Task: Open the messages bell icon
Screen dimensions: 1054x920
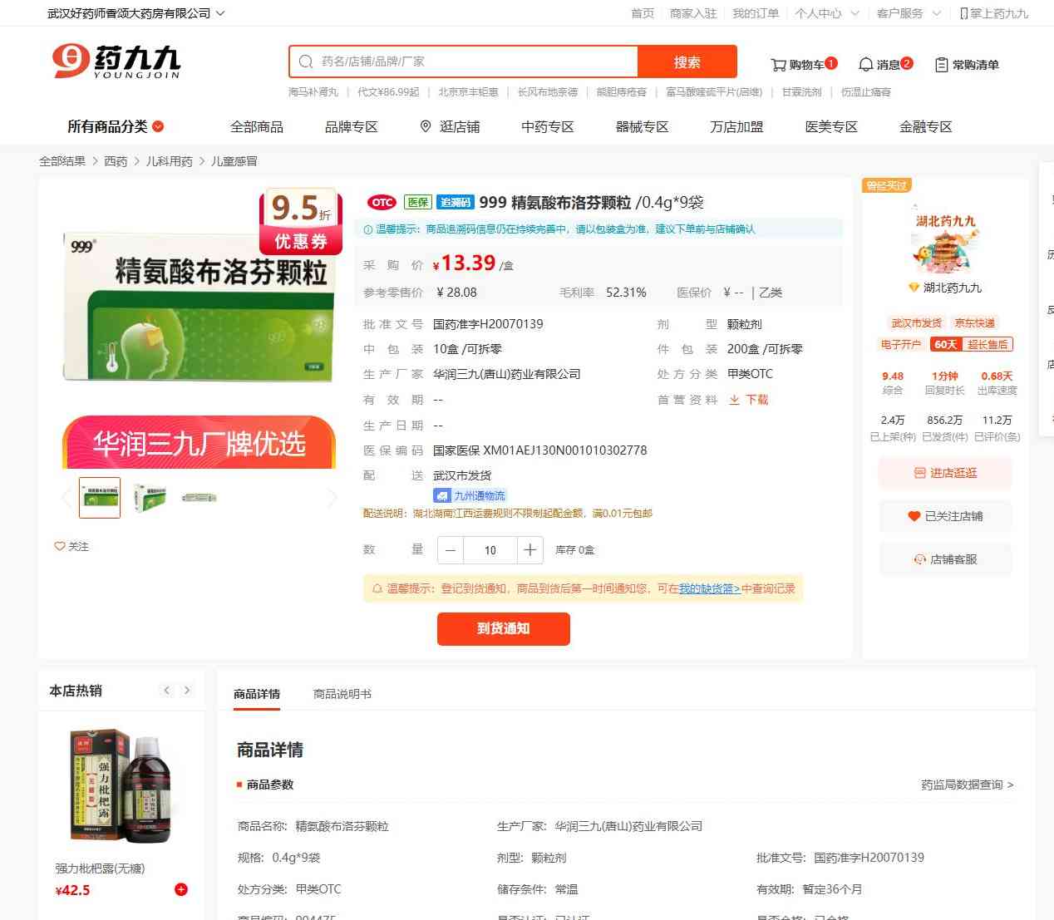Action: tap(866, 65)
